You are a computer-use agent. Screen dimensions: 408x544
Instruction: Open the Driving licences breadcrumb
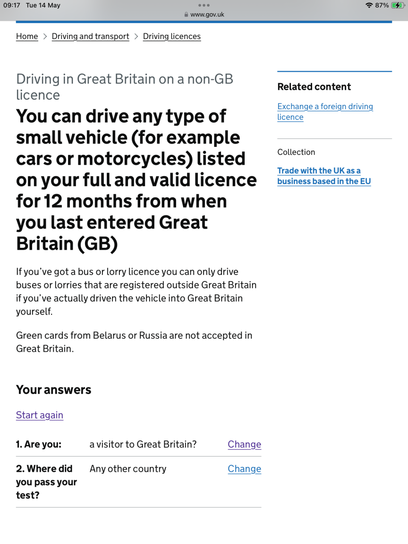click(x=172, y=36)
